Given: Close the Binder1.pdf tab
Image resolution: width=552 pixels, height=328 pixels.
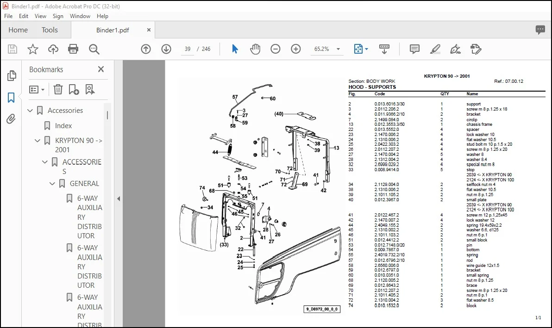Looking at the screenshot, I should pyautogui.click(x=149, y=30).
